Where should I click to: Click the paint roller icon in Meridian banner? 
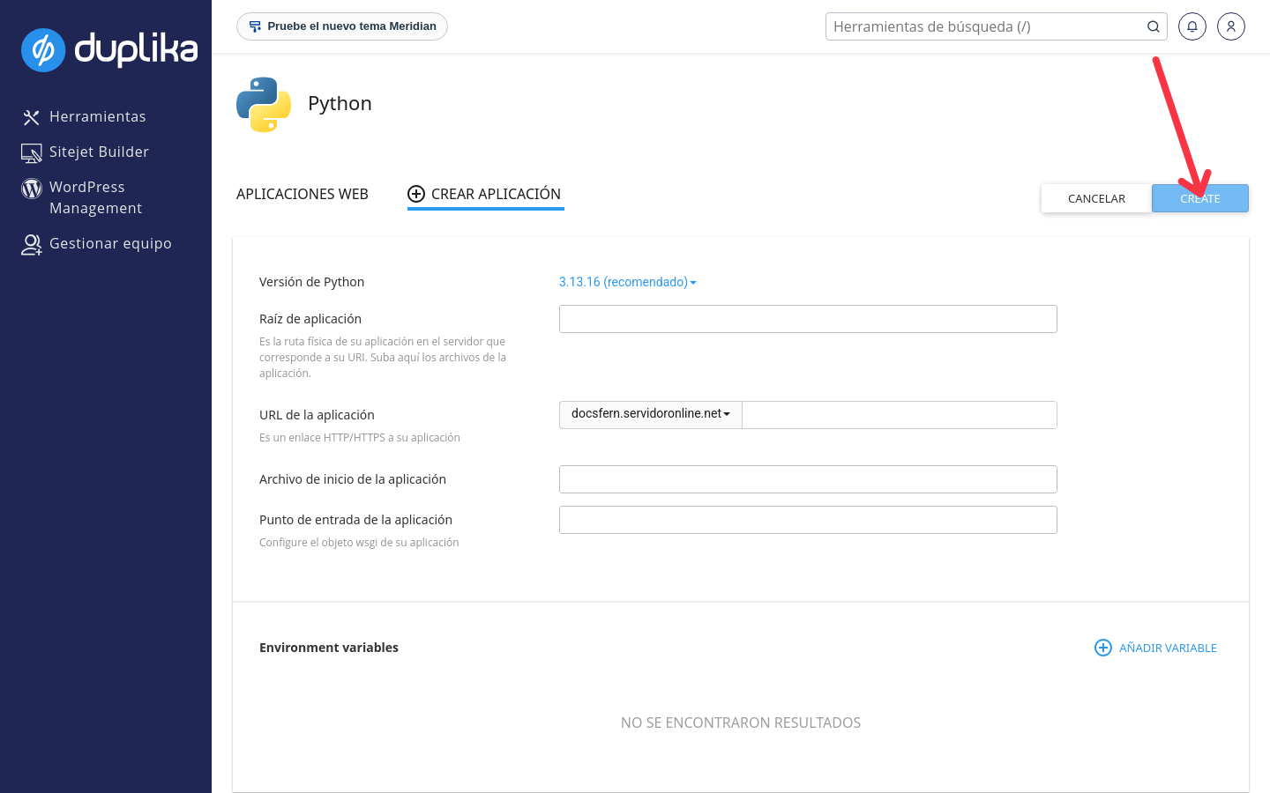(x=255, y=26)
